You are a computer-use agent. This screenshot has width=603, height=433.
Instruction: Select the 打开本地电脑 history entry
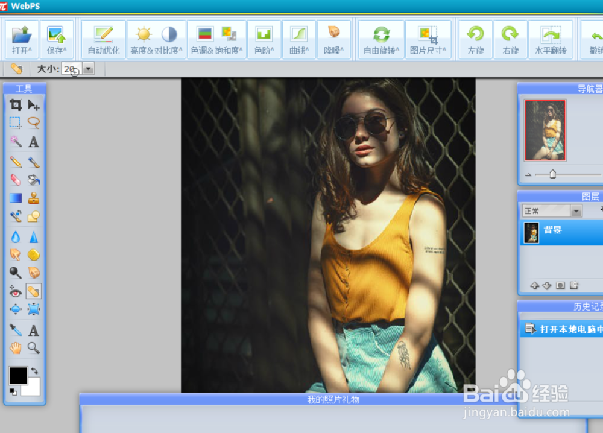click(x=562, y=329)
